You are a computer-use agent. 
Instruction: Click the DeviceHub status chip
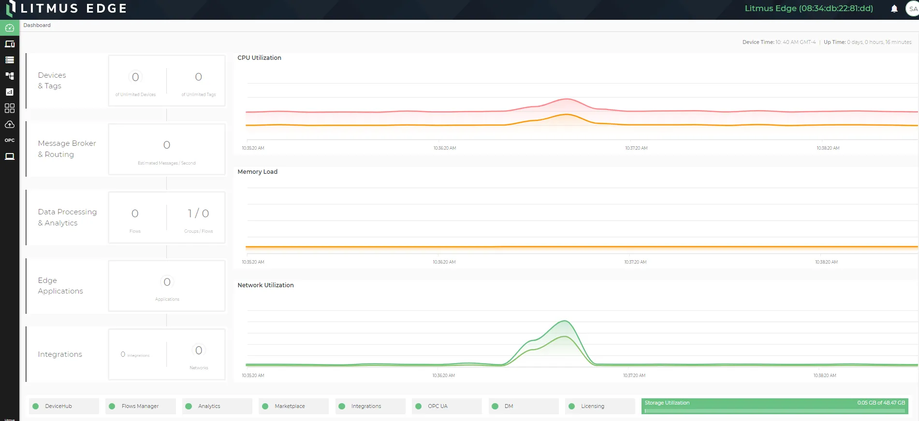click(x=64, y=406)
